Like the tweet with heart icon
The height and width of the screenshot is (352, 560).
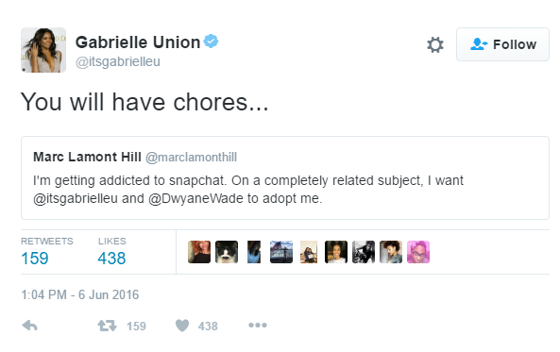point(182,326)
